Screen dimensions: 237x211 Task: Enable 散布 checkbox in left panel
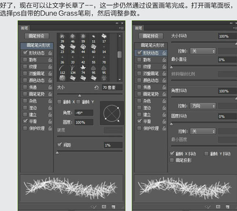[x=25, y=60]
